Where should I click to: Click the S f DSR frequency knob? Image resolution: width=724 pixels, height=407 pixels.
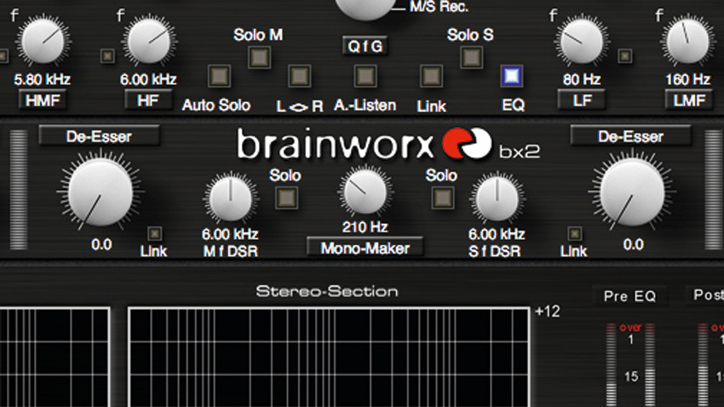click(497, 199)
